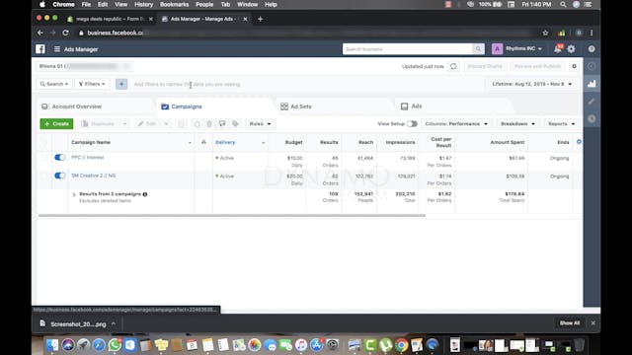Open the new tab plus button
Screen dimensions: 632x355
[x=260, y=19]
